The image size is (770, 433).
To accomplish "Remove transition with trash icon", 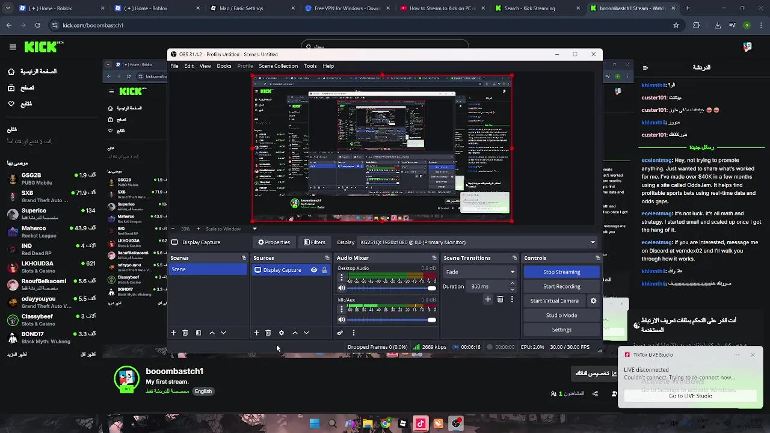I will tap(500, 299).
